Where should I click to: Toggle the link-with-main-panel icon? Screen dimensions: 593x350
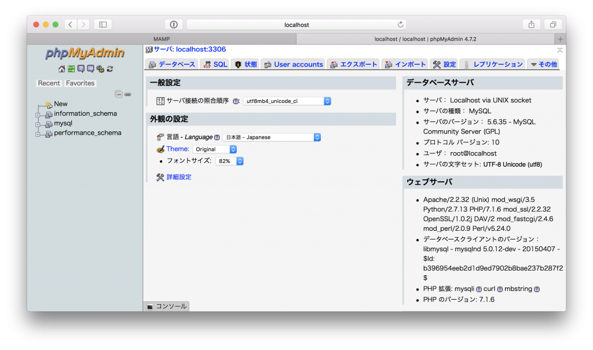(128, 94)
